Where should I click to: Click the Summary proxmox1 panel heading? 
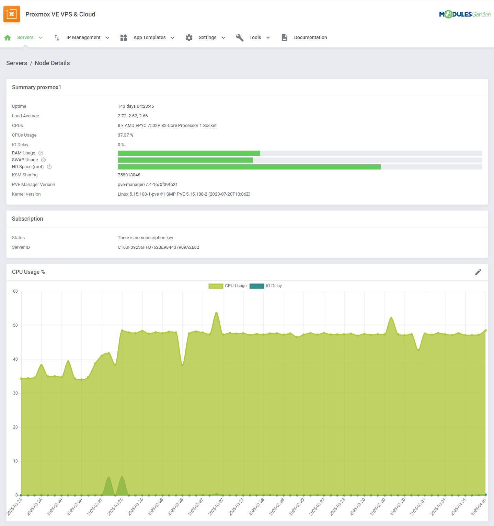(x=37, y=87)
